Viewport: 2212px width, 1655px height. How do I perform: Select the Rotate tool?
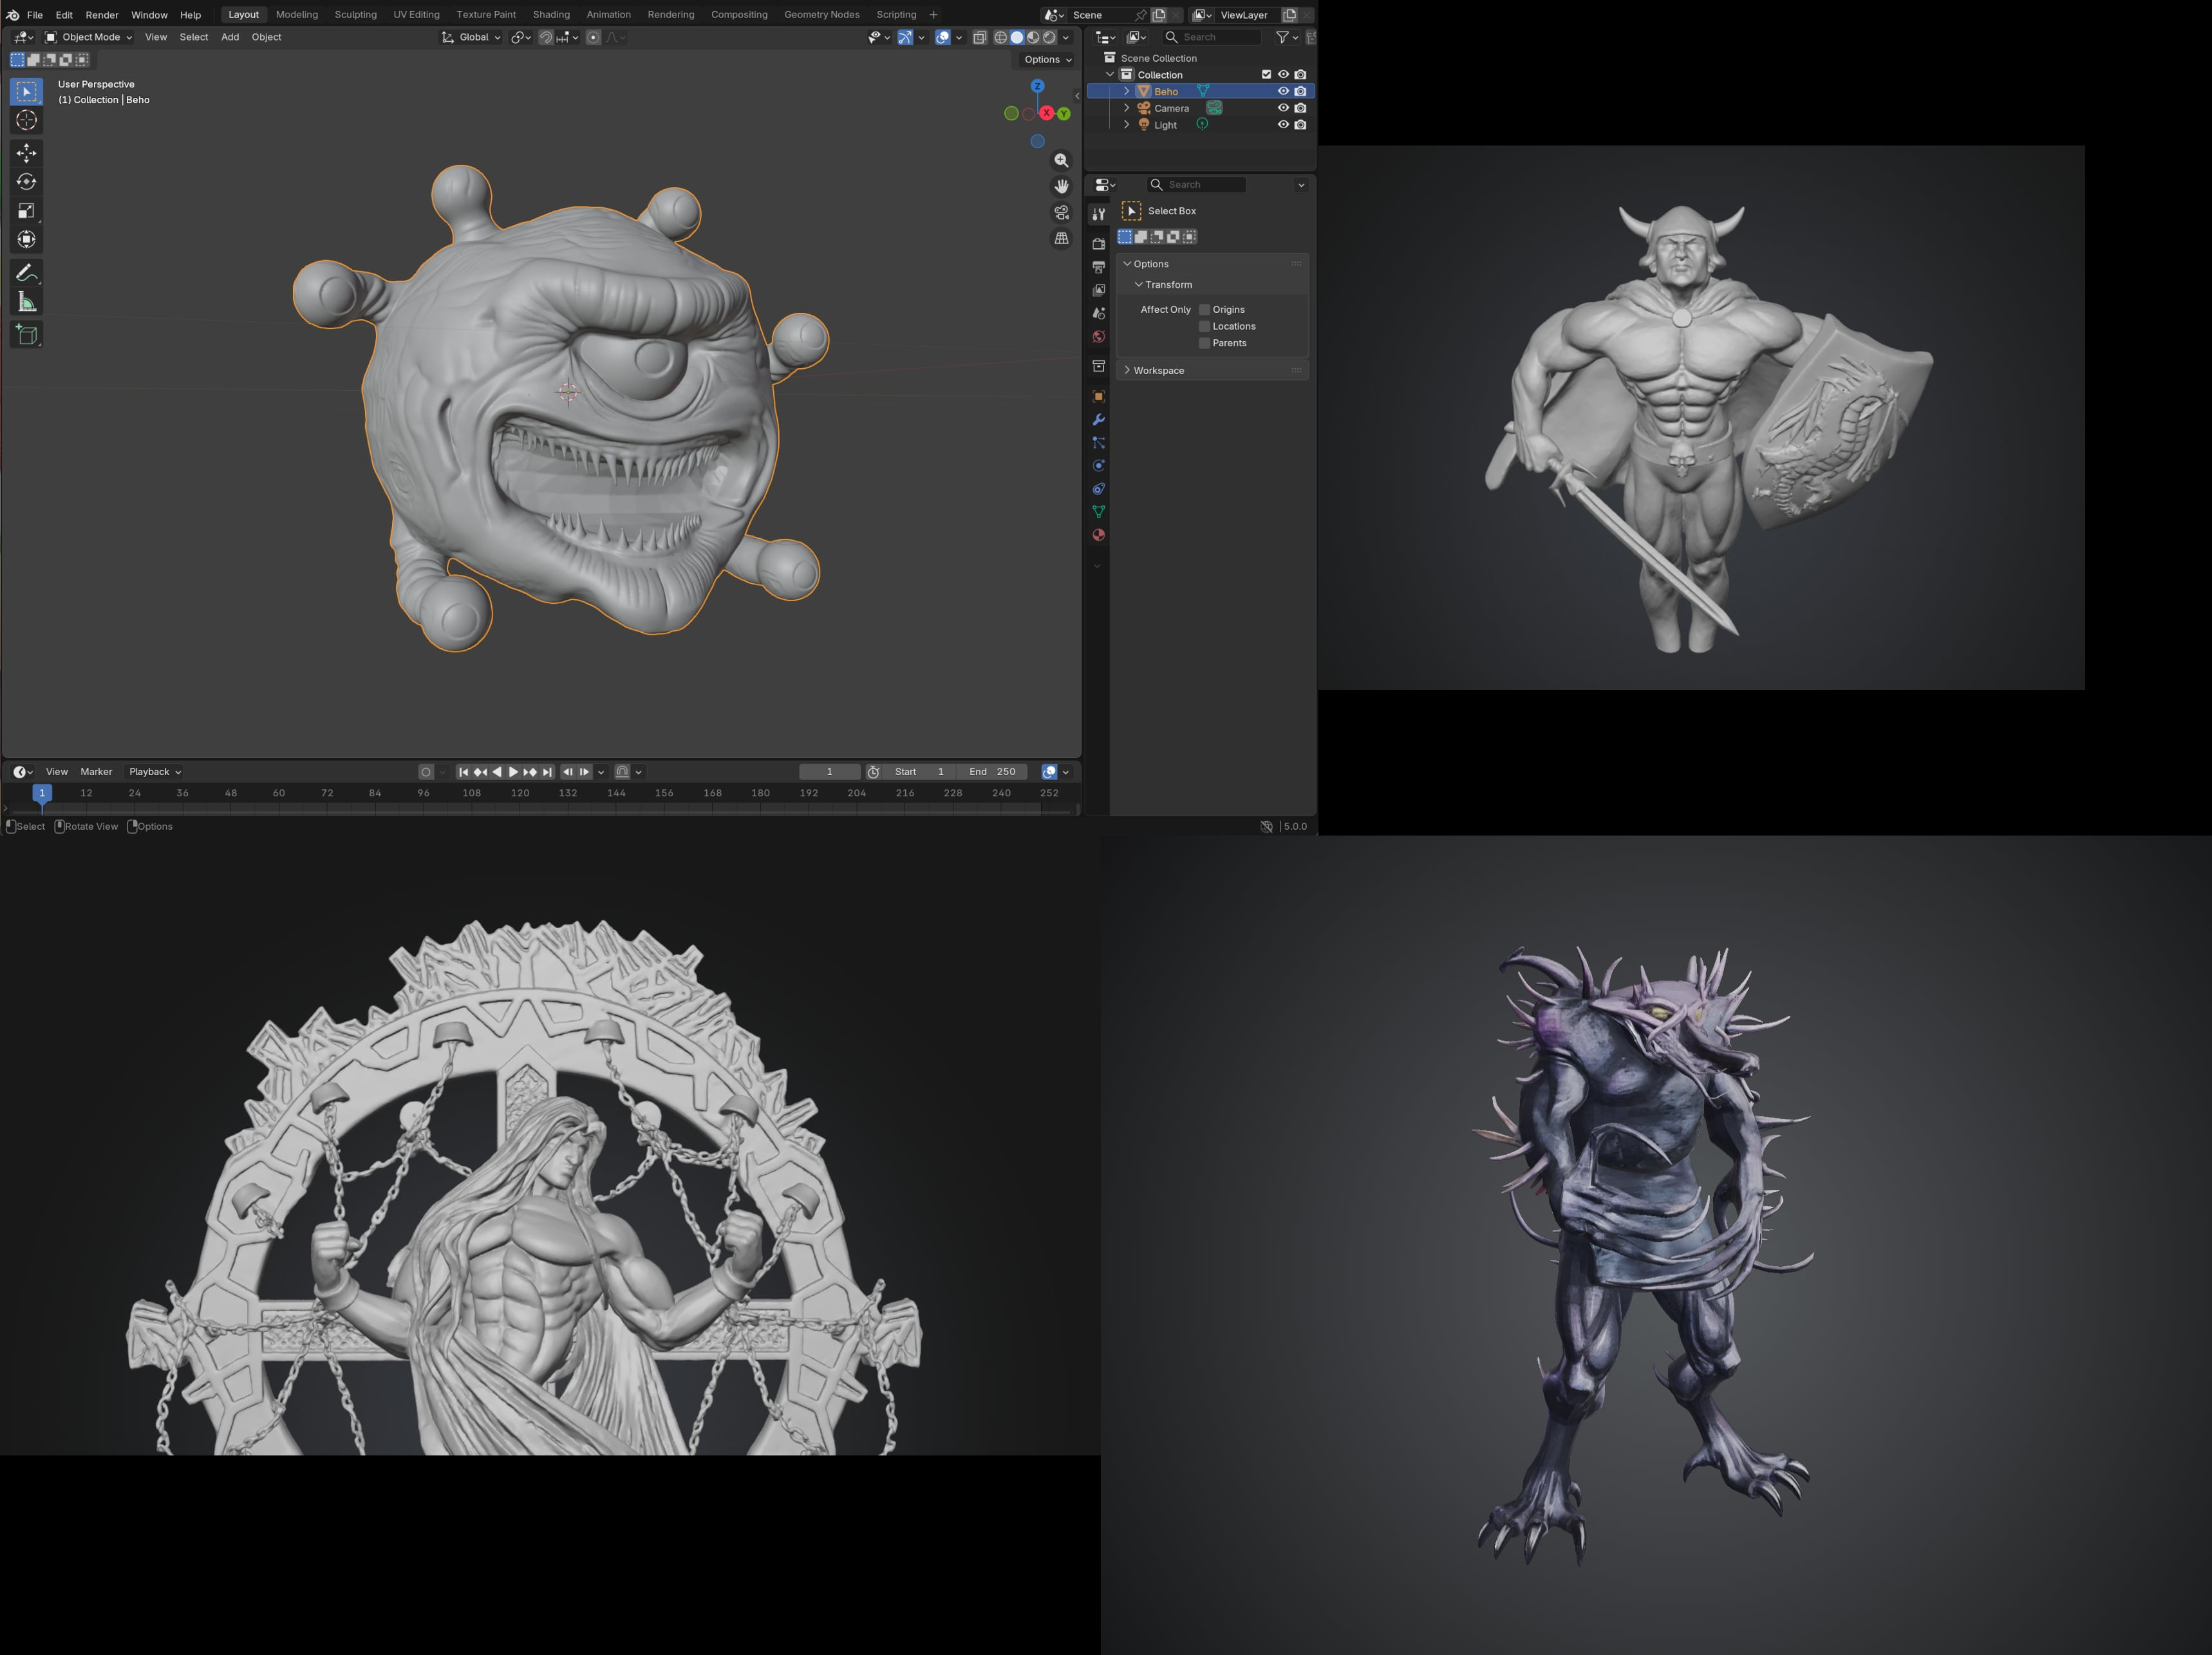[27, 182]
